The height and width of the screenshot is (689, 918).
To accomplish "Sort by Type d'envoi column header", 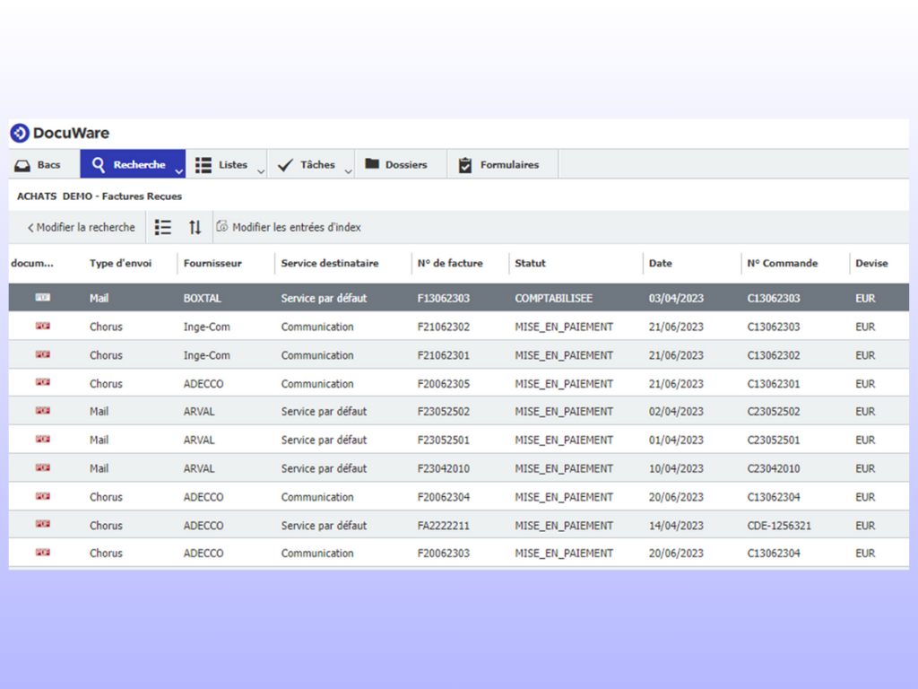I will [x=121, y=263].
